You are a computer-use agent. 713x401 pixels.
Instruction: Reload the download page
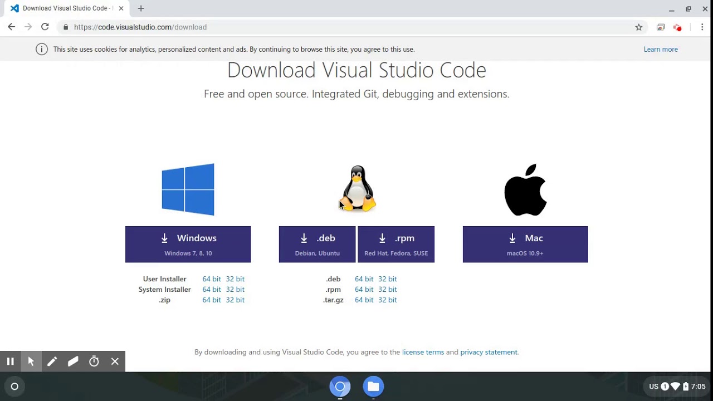point(45,27)
